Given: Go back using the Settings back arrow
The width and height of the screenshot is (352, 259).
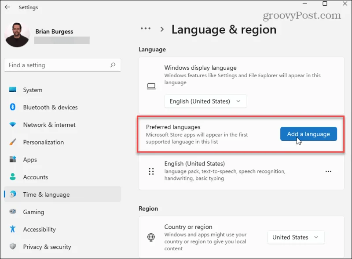Looking at the screenshot, I should [7, 7].
